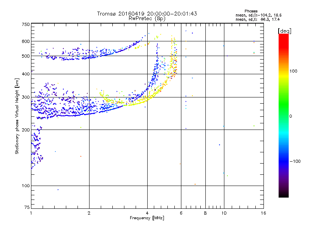Viewport: 310px width, 232px height.
Task: Click the y-axis tick label '400'
Action: [x=26, y=74]
